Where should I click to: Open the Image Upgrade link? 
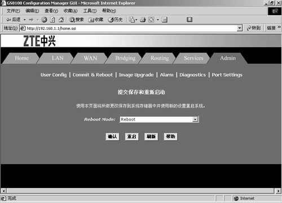[x=136, y=75]
